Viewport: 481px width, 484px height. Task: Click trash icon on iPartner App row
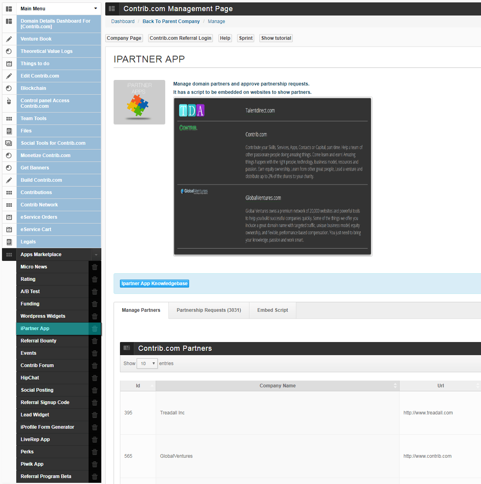(95, 328)
